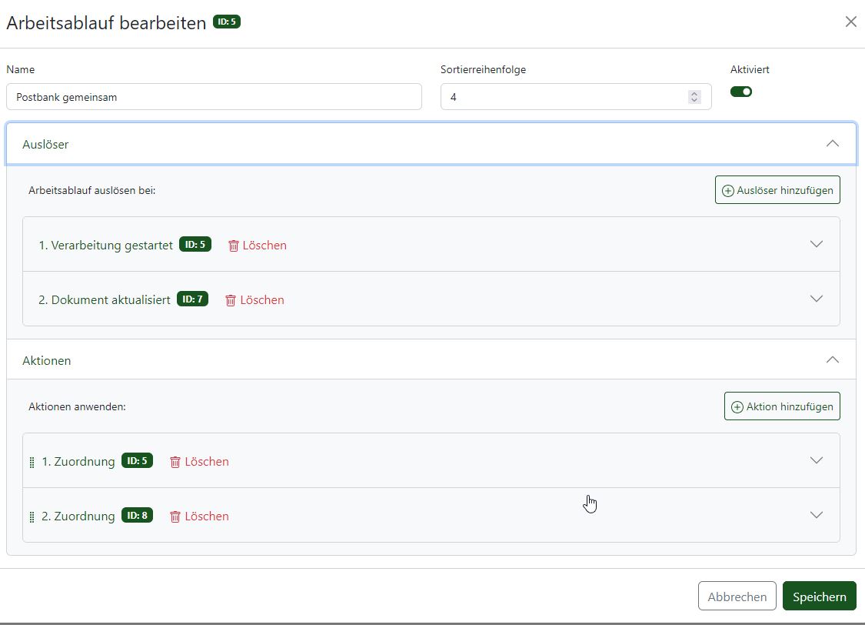Screen dimensions: 865x625
Task: Click the ID: 7 badge on Dokument aktualisiert
Action: (192, 299)
